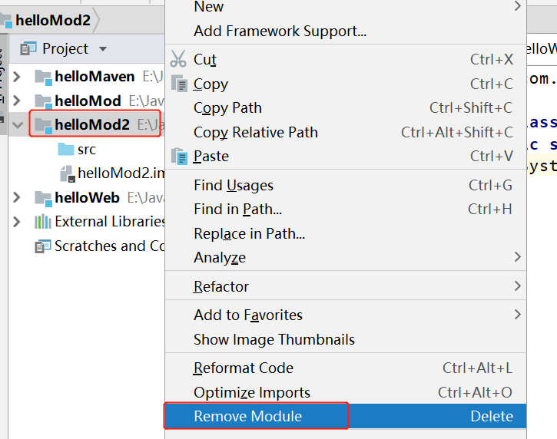Click helloMod2 breadcrumb in navigation bar
The image size is (557, 439).
(52, 20)
